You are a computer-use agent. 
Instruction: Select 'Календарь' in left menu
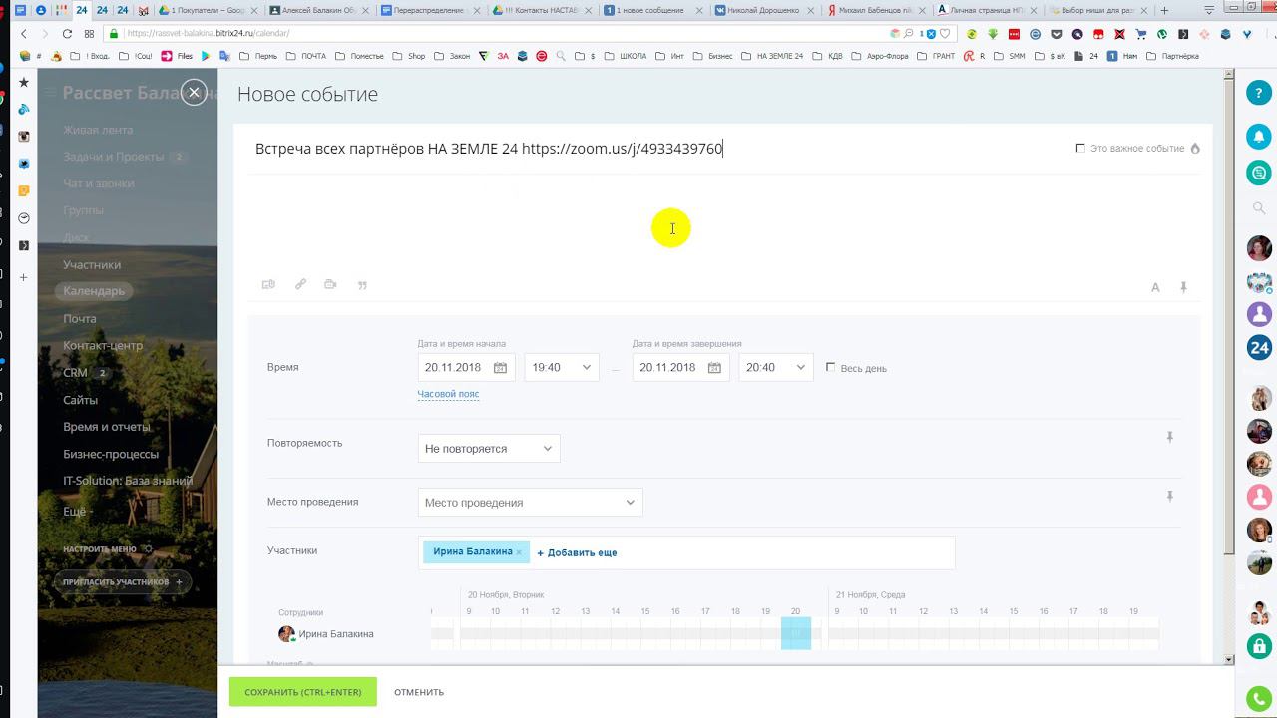click(94, 291)
